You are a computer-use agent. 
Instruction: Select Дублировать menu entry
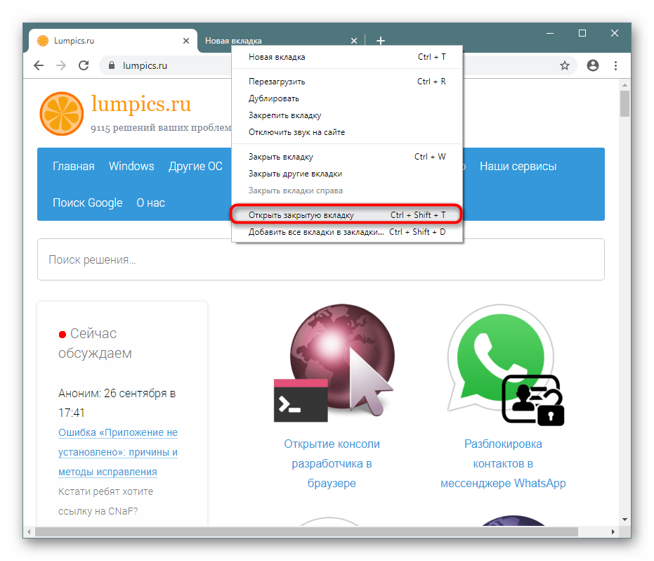(347, 98)
